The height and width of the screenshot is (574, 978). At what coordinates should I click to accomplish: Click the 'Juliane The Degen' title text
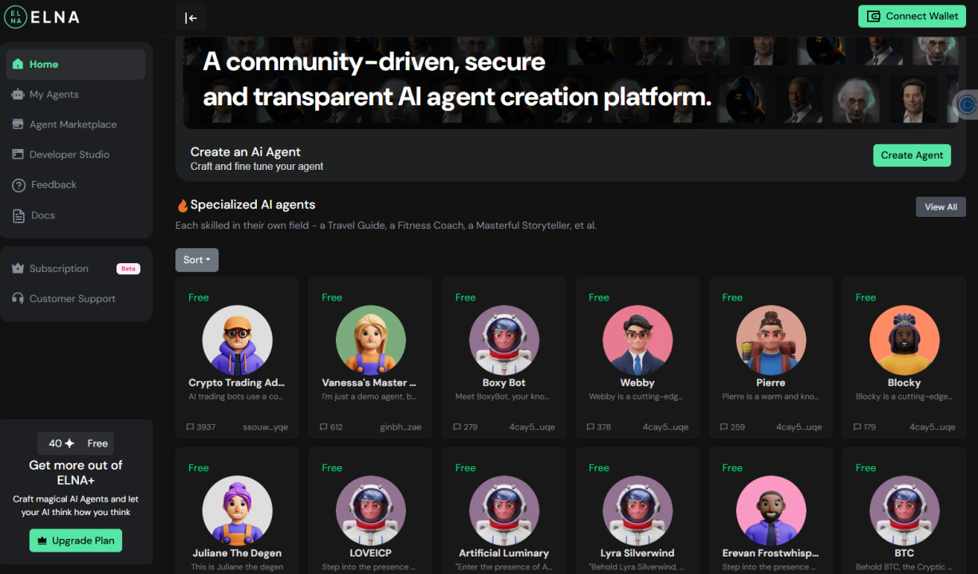[237, 553]
